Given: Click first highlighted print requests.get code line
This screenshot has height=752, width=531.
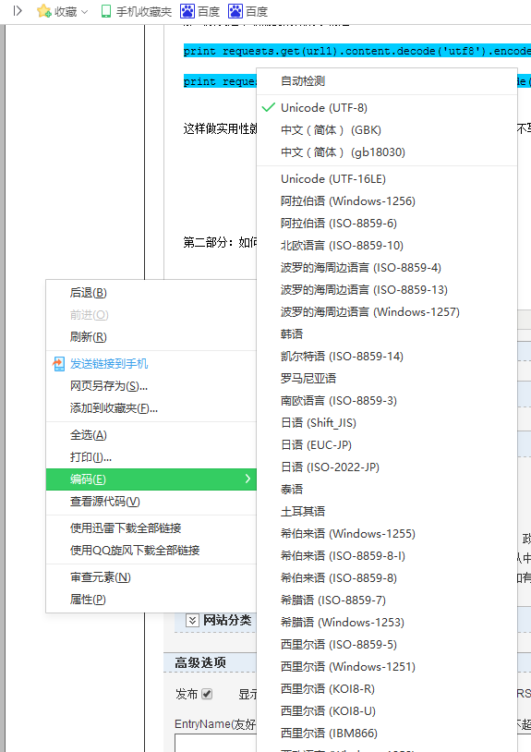Looking at the screenshot, I should pos(356,51).
